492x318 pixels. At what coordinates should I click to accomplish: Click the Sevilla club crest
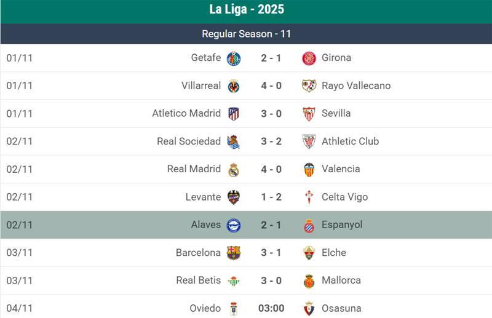click(309, 114)
